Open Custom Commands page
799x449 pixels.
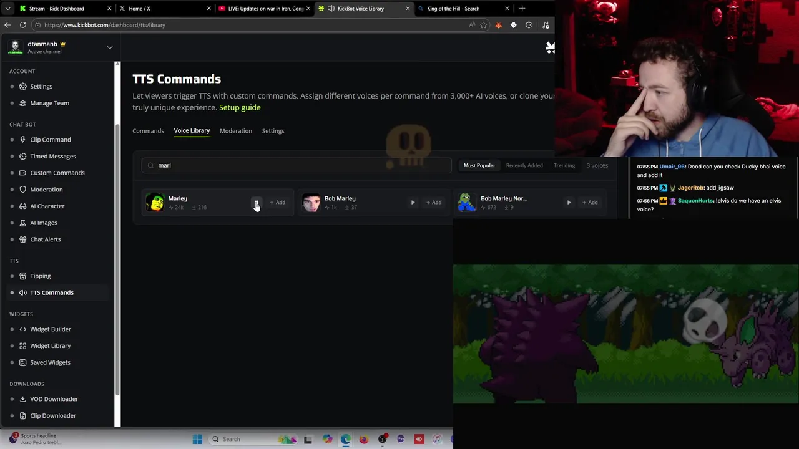[57, 173]
